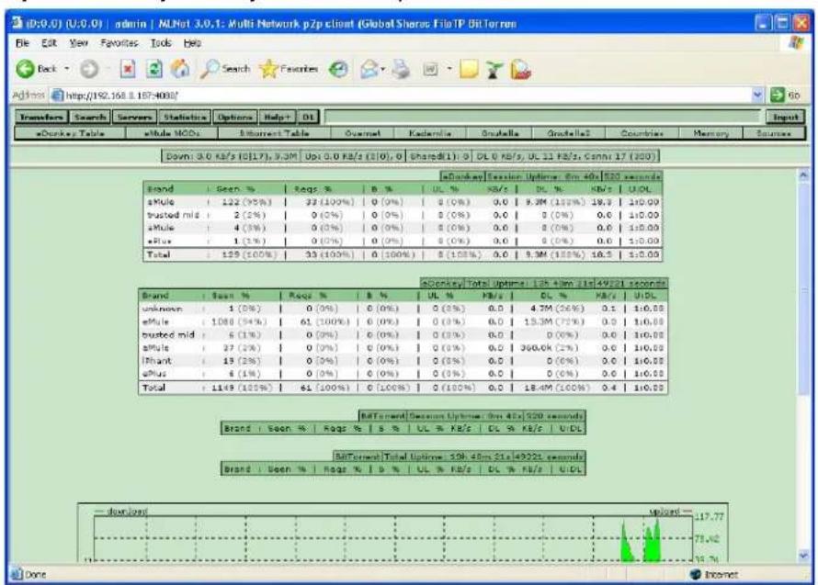Open the Search toolbar button
Screen dimensions: 818x585
click(225, 69)
